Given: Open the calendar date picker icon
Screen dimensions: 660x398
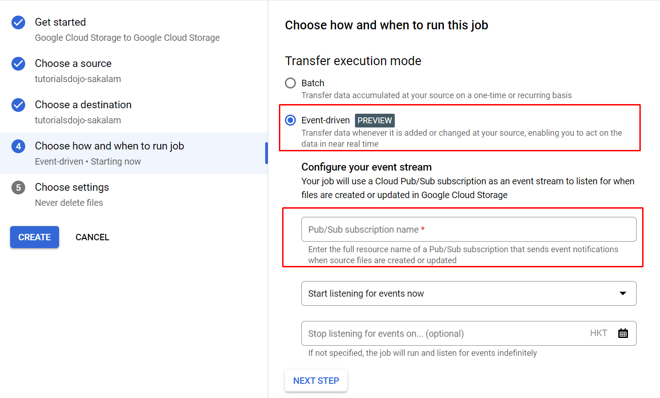Looking at the screenshot, I should pyautogui.click(x=623, y=333).
